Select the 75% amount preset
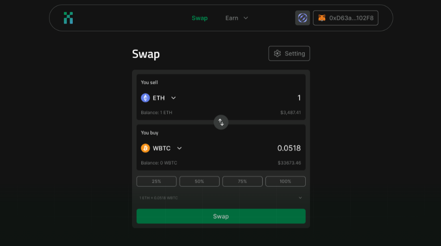 [x=242, y=181]
